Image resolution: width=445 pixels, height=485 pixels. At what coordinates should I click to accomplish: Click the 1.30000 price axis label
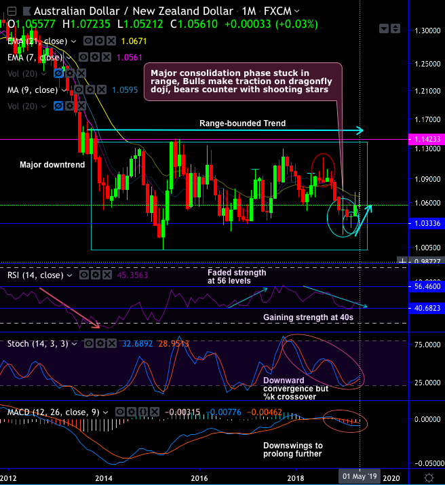click(427, 31)
